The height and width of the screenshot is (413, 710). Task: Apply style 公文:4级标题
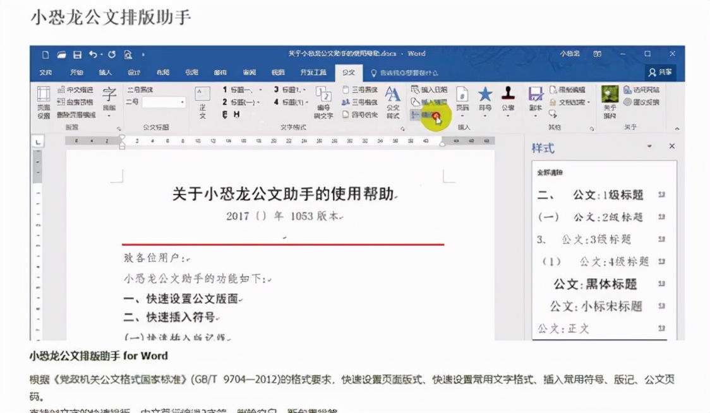click(601, 261)
